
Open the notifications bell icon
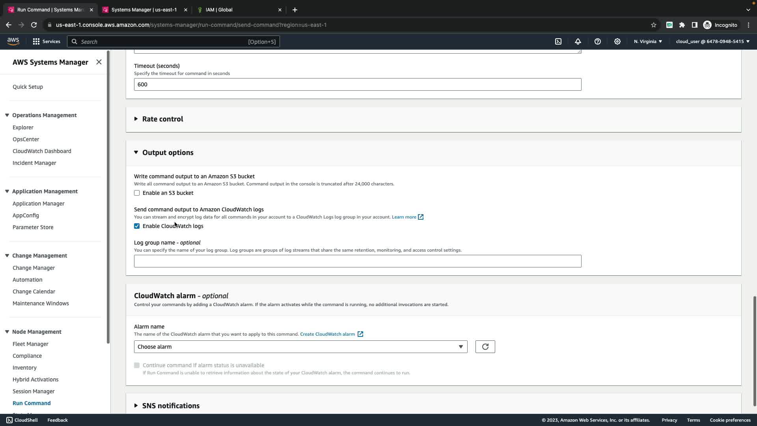[x=578, y=41]
